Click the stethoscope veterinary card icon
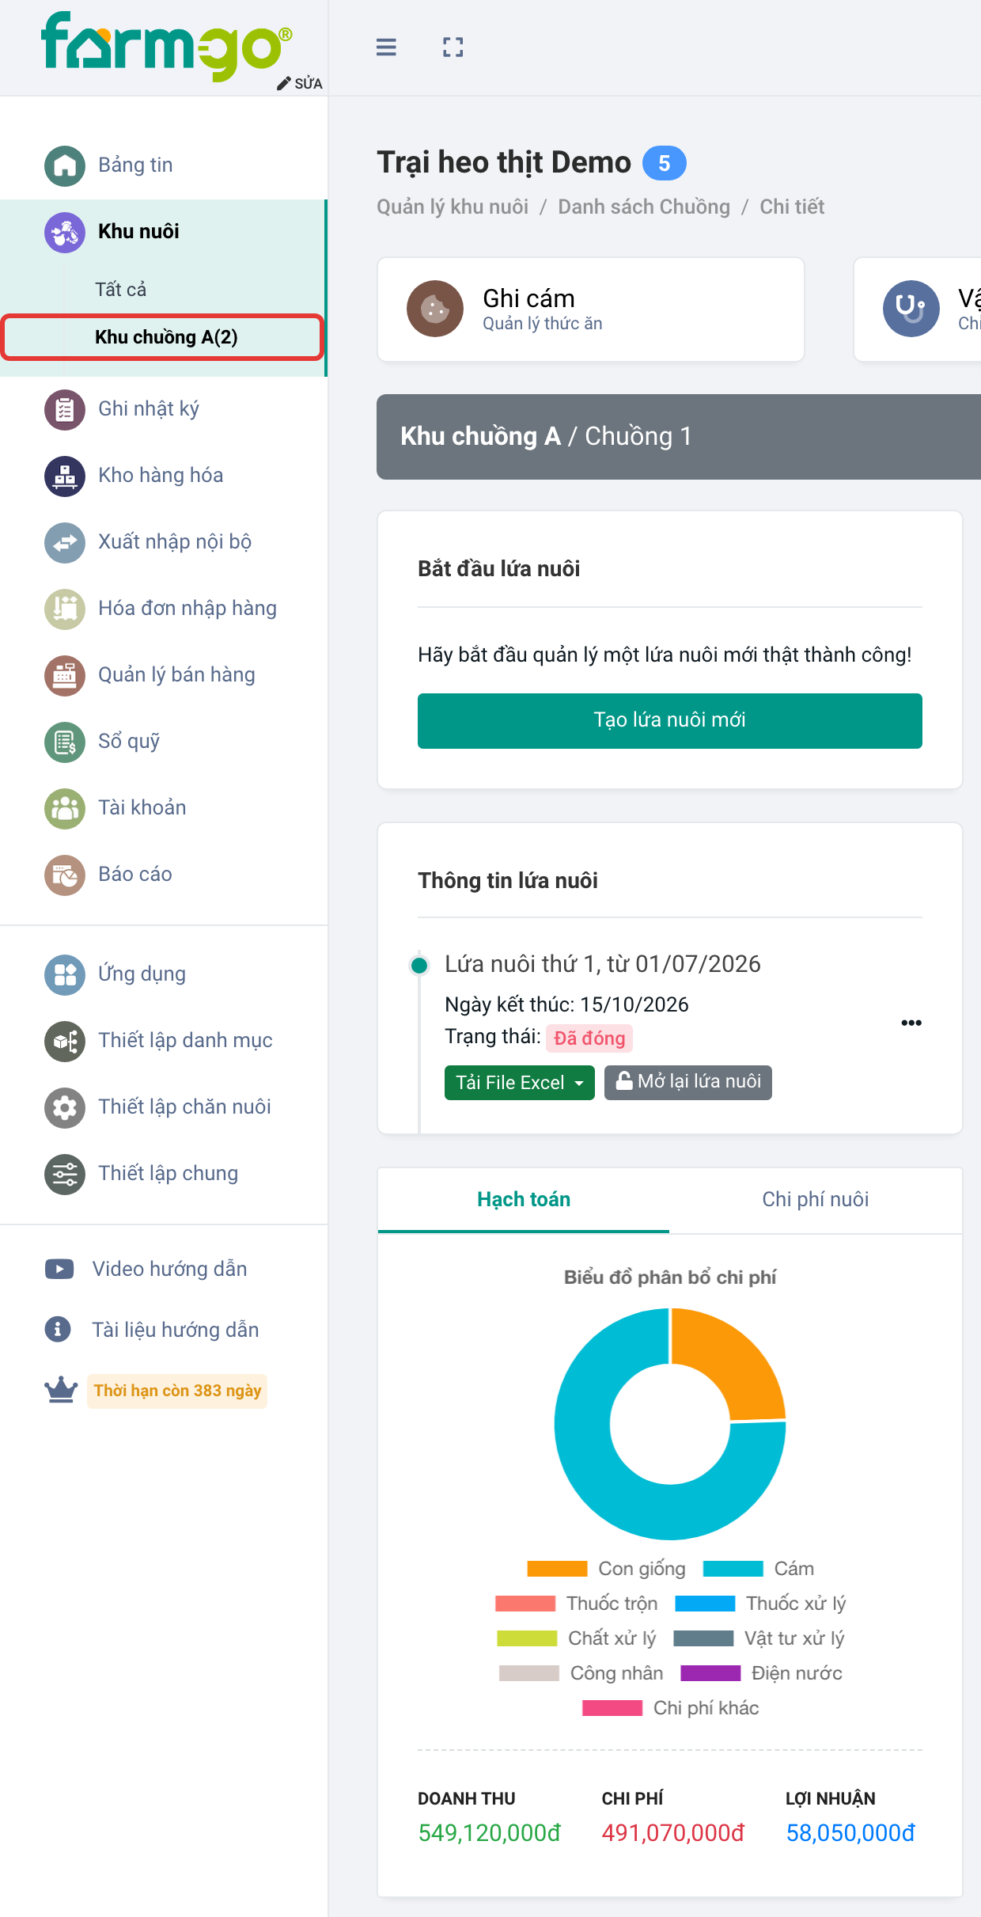 tap(911, 309)
